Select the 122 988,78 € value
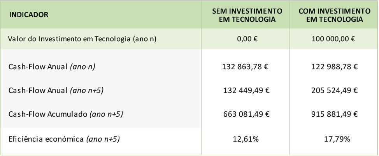Image resolution: width=379 pixels, height=156 pixels. [x=335, y=67]
